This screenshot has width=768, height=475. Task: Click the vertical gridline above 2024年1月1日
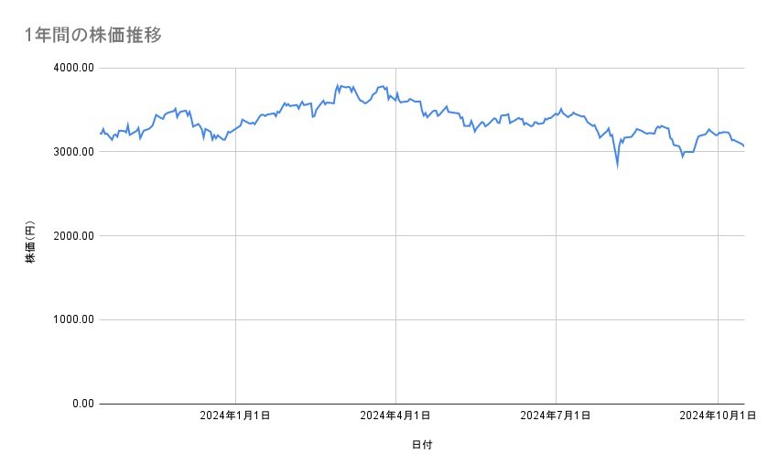tap(236, 275)
